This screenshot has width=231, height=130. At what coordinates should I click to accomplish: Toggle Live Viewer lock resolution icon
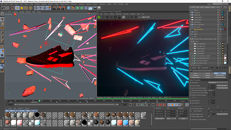click(120, 17)
